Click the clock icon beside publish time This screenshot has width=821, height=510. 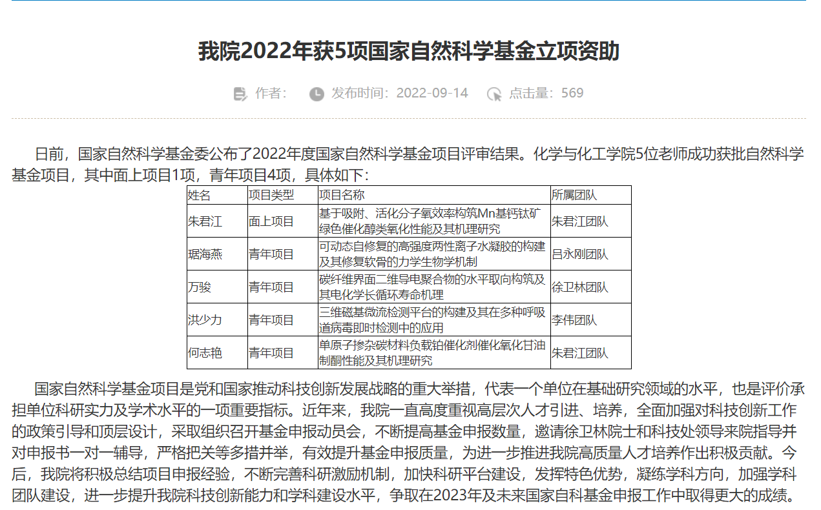click(x=317, y=94)
